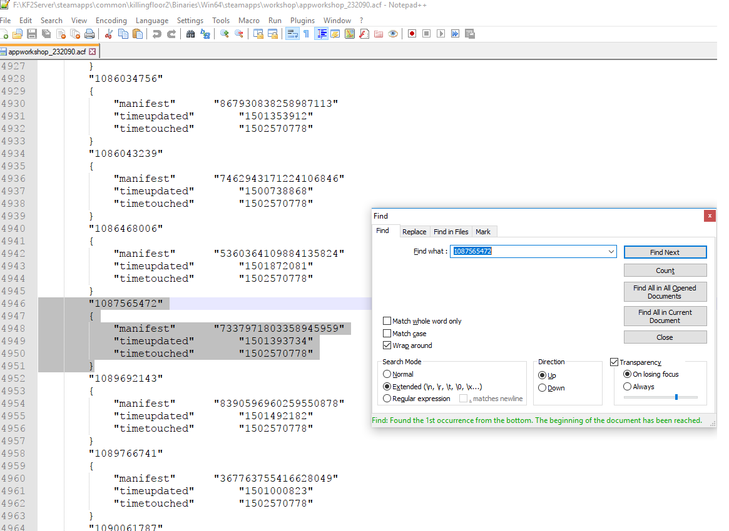Click the New file toolbar icon
The height and width of the screenshot is (531, 729).
pos(4,34)
